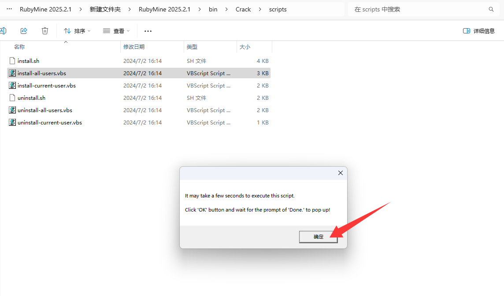Sort by the 修改日期 column header

click(134, 47)
